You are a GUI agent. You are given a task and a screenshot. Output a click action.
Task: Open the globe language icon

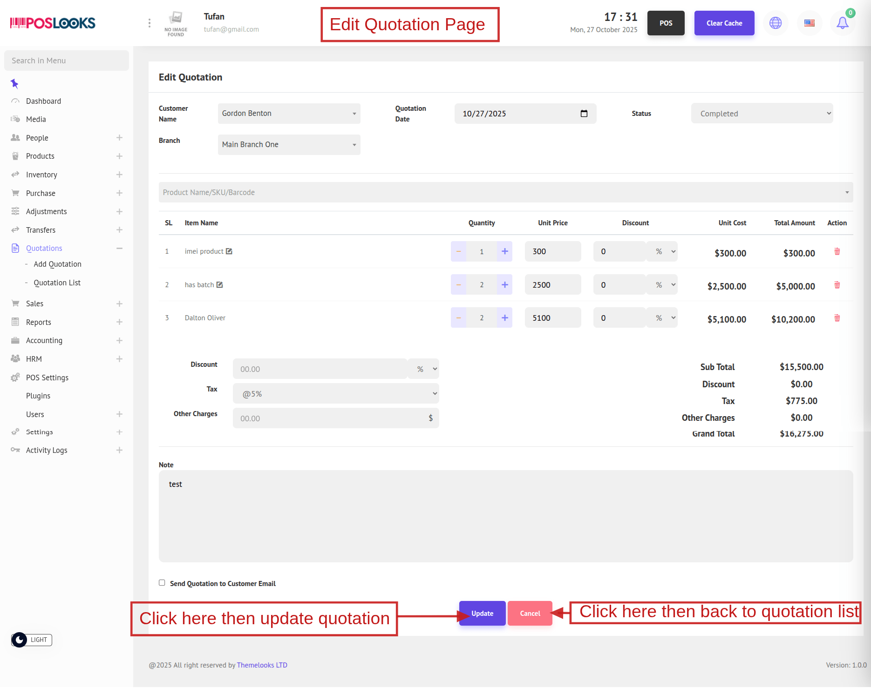tap(776, 23)
